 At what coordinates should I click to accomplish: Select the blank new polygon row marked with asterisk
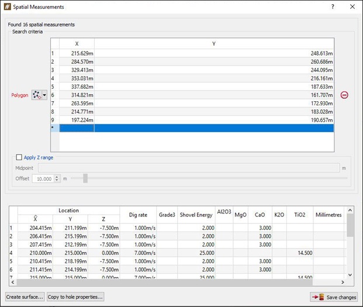click(x=192, y=128)
